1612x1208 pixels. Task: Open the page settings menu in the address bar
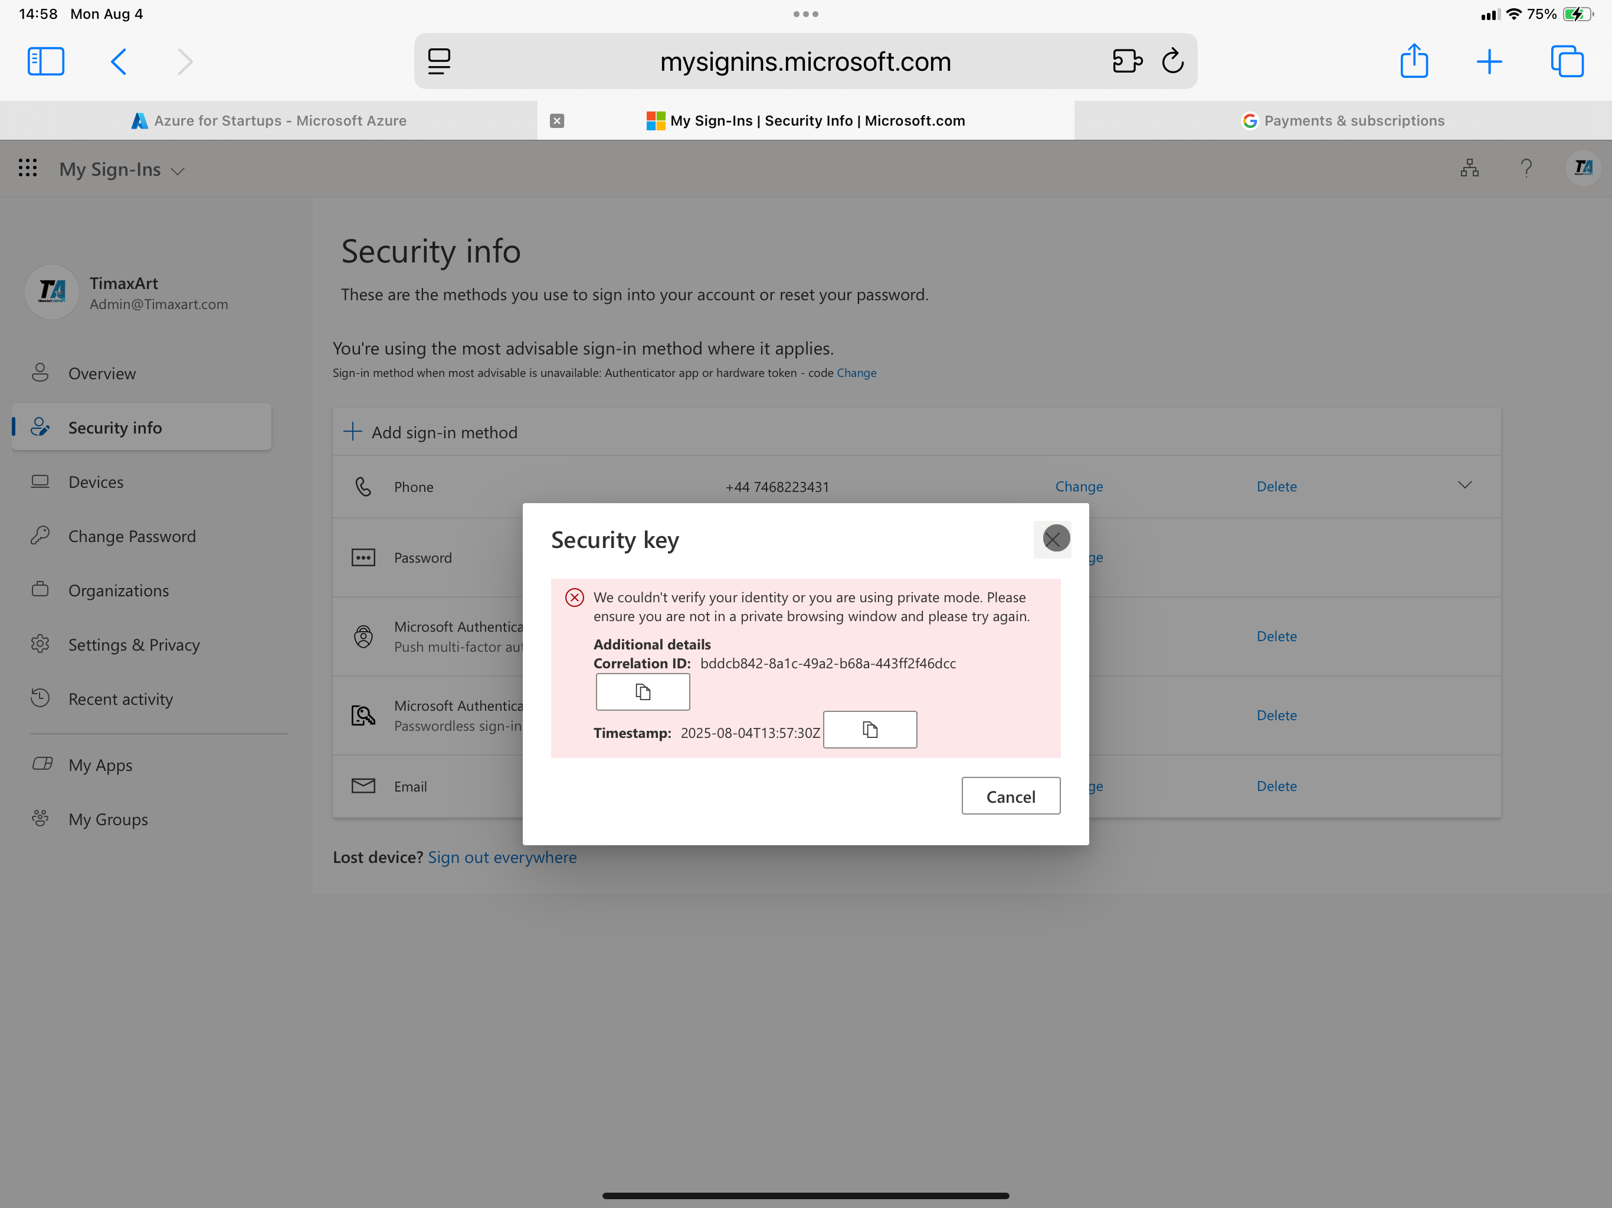coord(440,61)
